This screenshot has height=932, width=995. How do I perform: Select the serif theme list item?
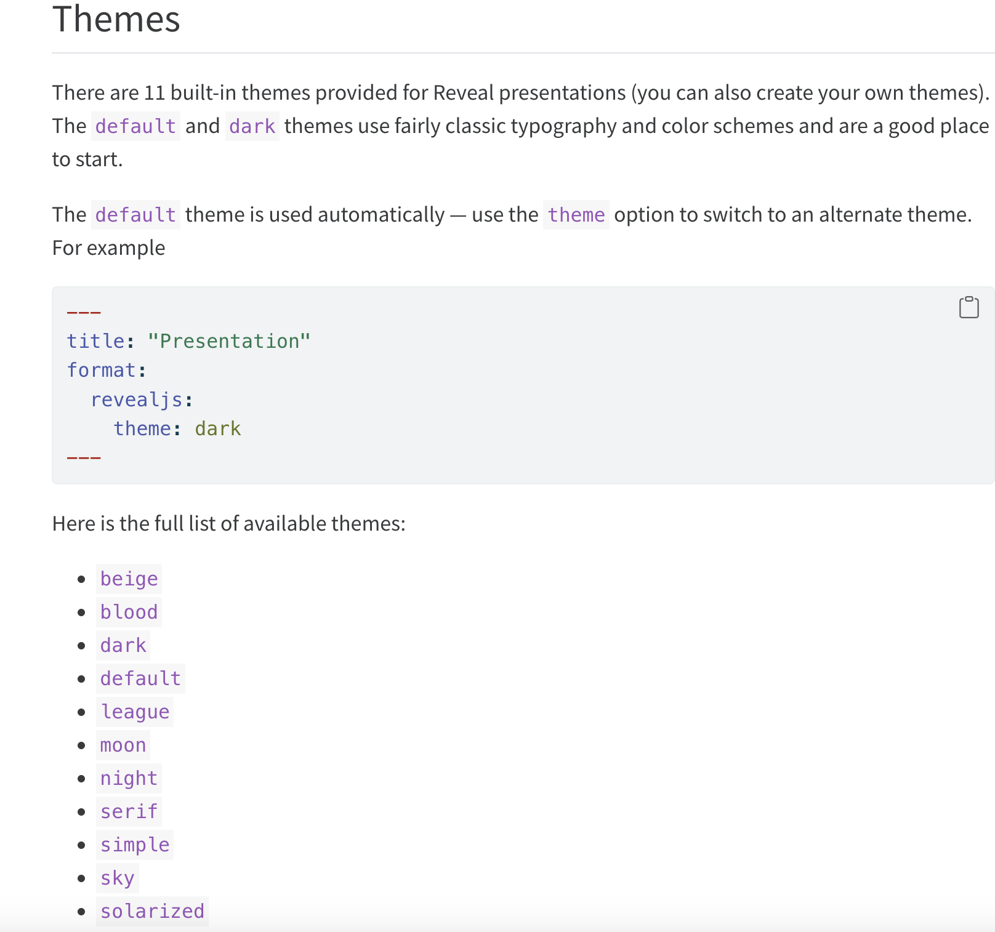point(129,811)
